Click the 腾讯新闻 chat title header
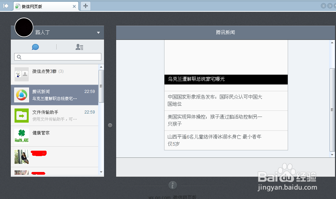 point(226,32)
